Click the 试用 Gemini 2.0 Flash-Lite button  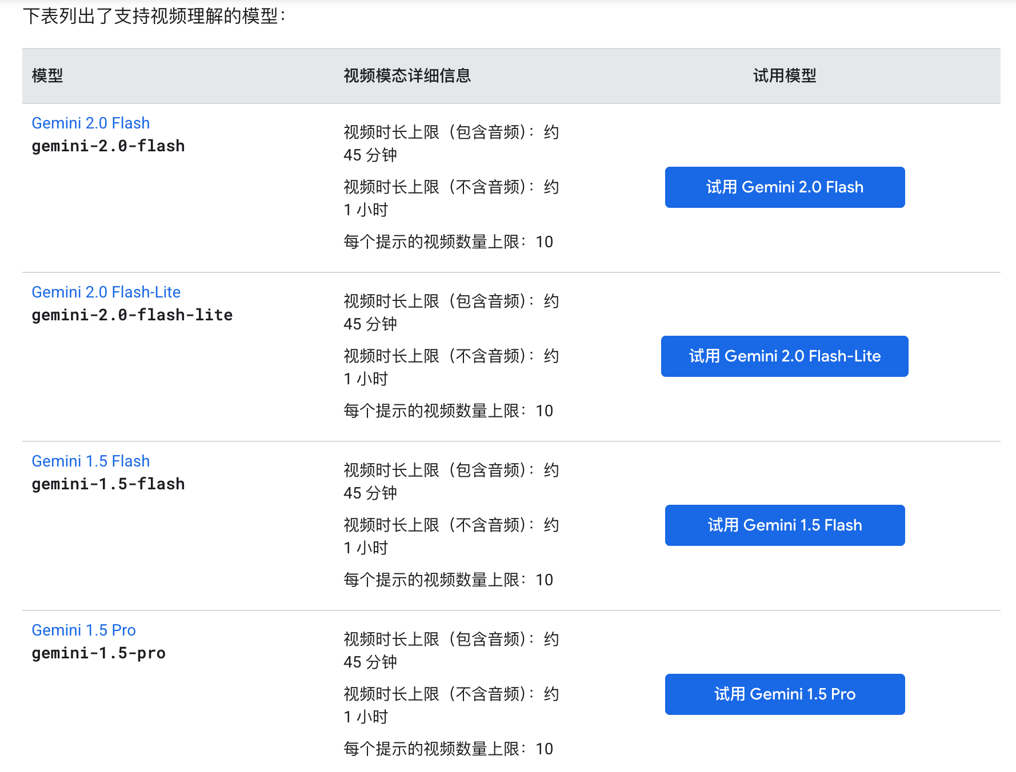point(785,356)
